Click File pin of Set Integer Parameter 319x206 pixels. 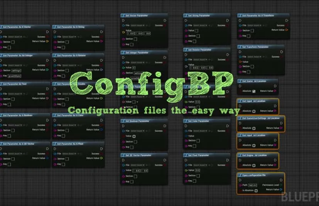(x=123, y=62)
